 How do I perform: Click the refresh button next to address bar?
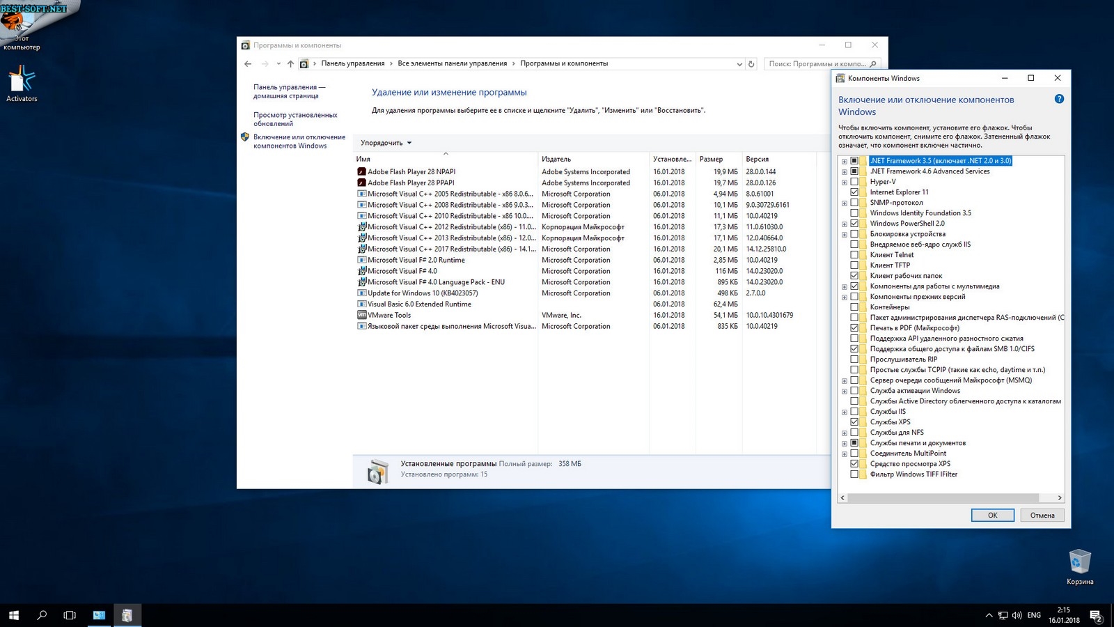click(751, 64)
